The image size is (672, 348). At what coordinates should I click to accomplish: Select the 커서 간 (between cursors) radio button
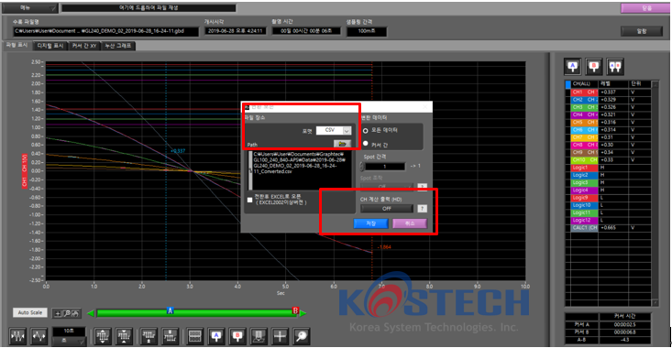click(x=366, y=144)
